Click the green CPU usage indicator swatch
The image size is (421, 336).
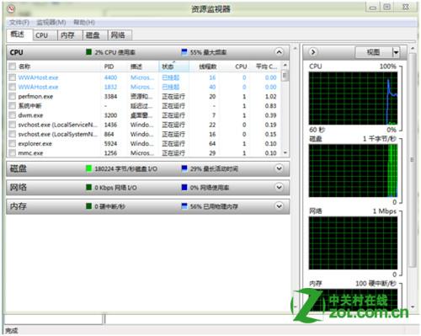[x=88, y=52]
